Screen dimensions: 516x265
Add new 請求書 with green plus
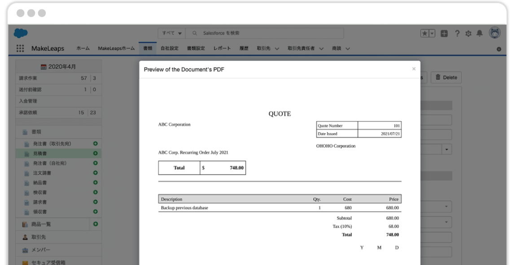[x=95, y=202]
